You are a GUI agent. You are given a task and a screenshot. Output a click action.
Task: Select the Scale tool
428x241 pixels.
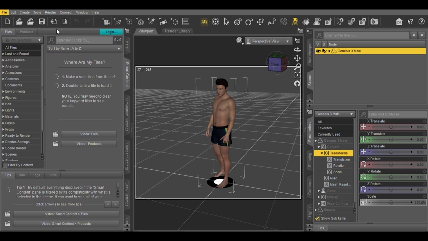[x=272, y=22]
